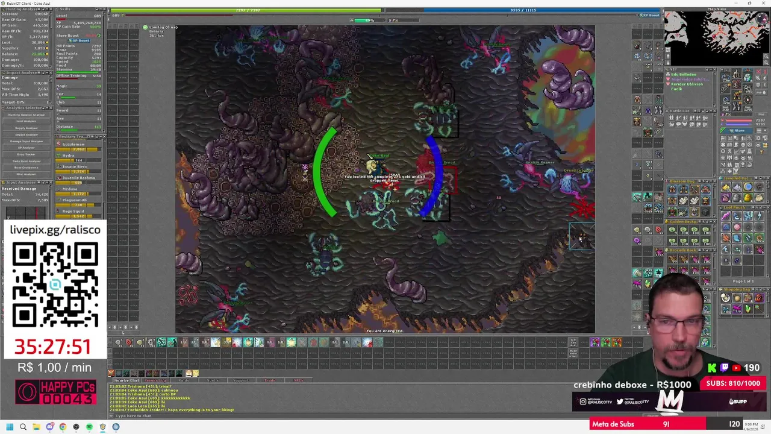Select the ring equipment slot
The width and height of the screenshot is (771, 434).
pos(725,99)
